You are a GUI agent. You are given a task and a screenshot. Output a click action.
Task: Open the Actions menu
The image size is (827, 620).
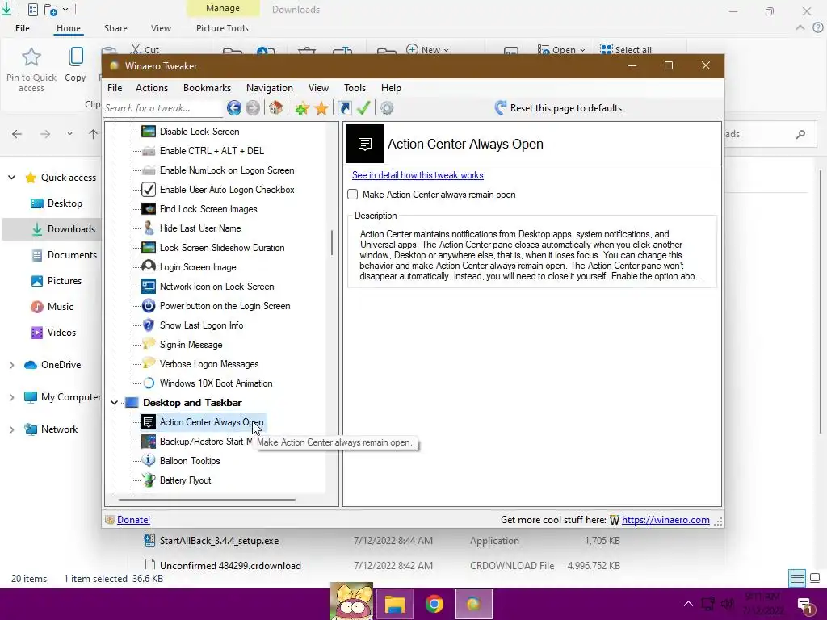tap(151, 88)
